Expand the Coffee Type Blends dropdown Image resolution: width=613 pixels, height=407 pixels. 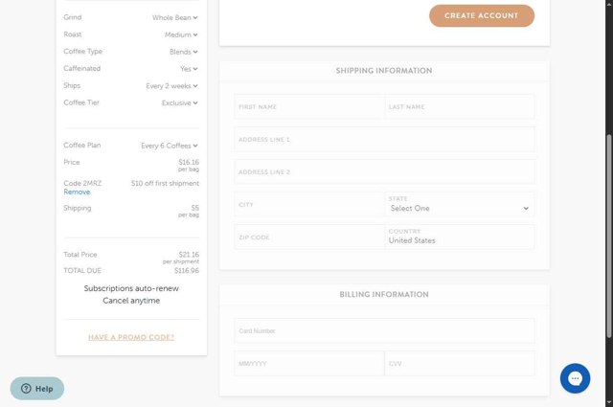click(x=183, y=52)
